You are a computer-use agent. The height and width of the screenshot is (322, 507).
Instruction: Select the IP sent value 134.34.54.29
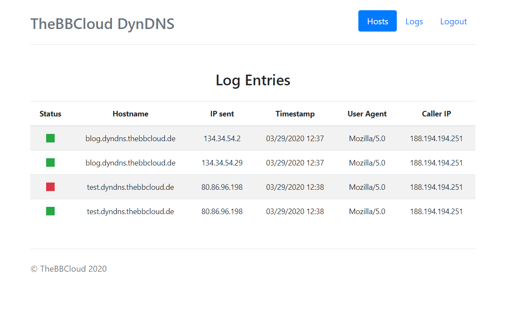click(x=222, y=163)
